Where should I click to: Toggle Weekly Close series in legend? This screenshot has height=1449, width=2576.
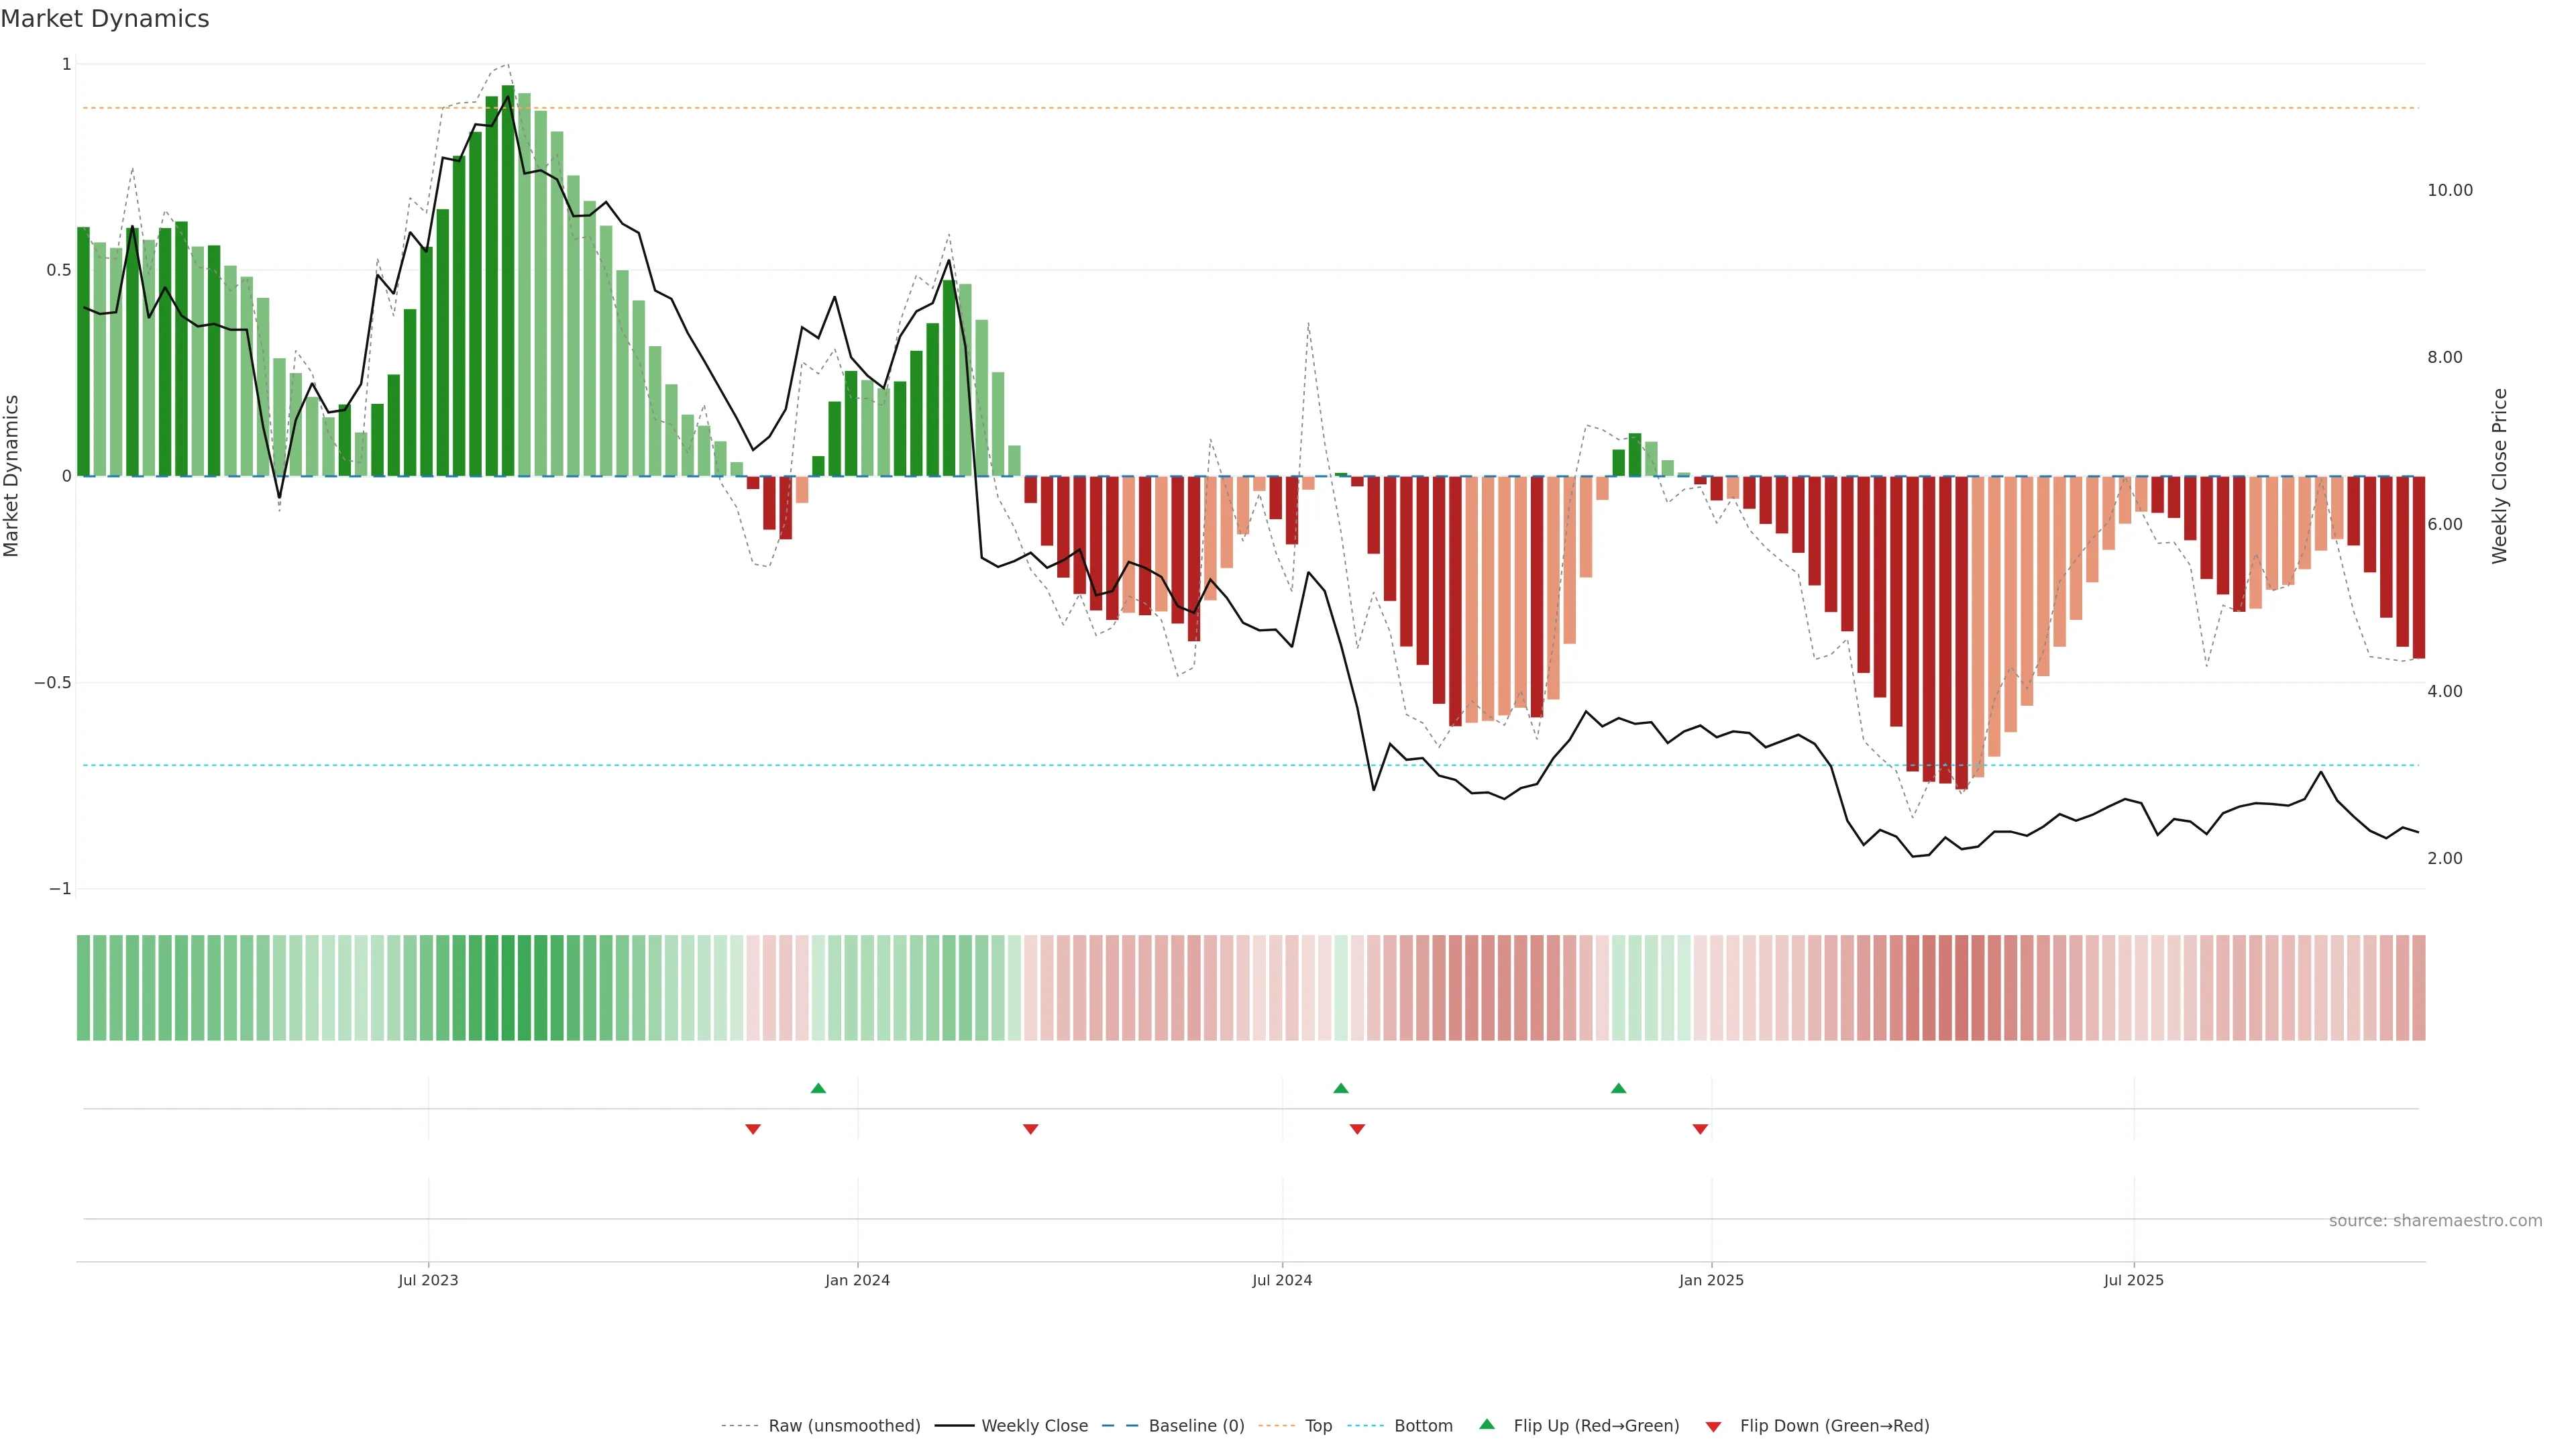click(1034, 1426)
